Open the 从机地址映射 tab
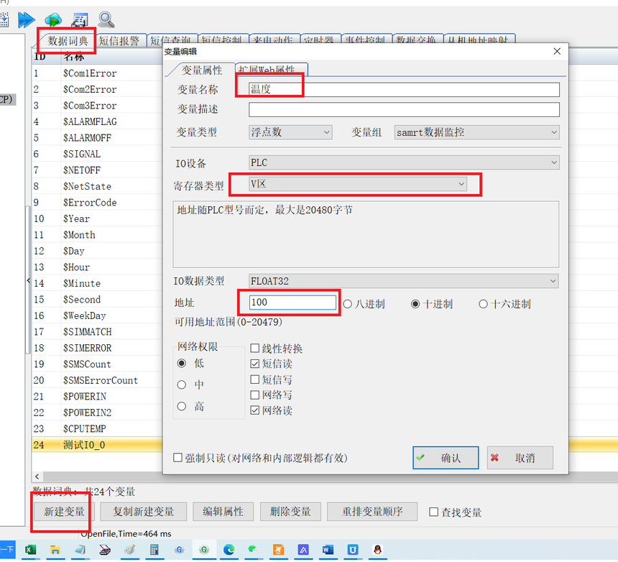 pyautogui.click(x=479, y=40)
